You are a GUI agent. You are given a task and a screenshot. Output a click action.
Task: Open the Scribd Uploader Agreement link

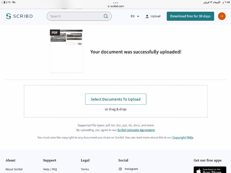tap(136, 130)
